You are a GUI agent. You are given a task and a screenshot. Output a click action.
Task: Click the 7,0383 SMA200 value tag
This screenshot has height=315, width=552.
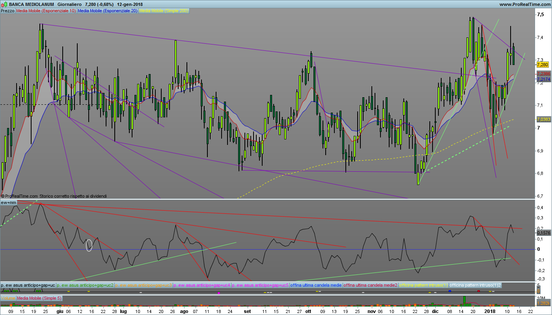coord(543,119)
